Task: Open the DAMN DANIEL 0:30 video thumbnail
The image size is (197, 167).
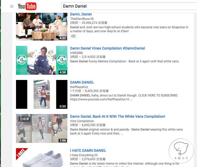Action: click(42, 94)
